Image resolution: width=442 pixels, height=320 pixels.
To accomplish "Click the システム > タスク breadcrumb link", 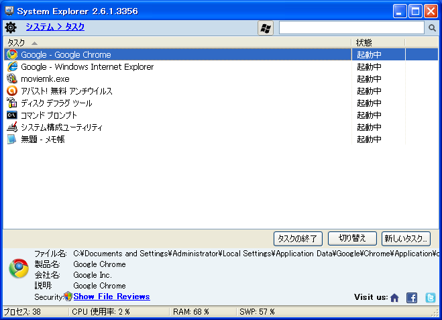I will [55, 27].
